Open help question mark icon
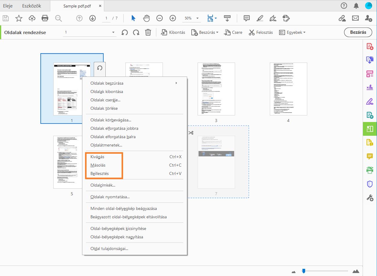Image resolution: width=377 pixels, height=276 pixels. pyautogui.click(x=344, y=6)
